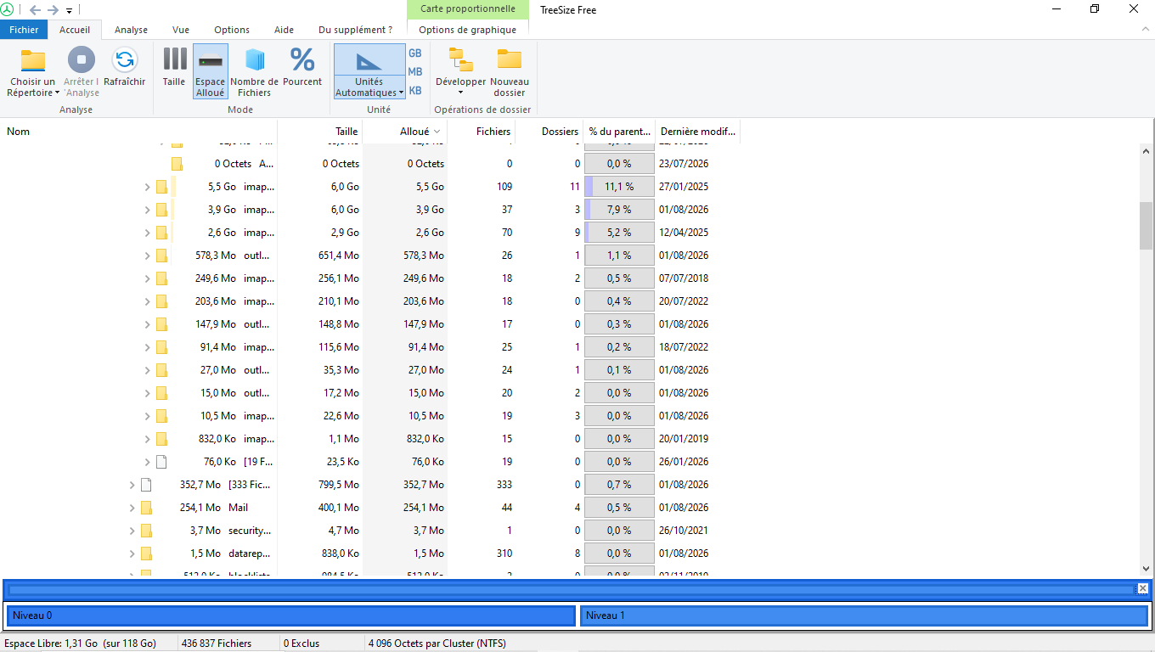Close the treemap chart panel
This screenshot has height=652, width=1155.
click(x=1142, y=588)
